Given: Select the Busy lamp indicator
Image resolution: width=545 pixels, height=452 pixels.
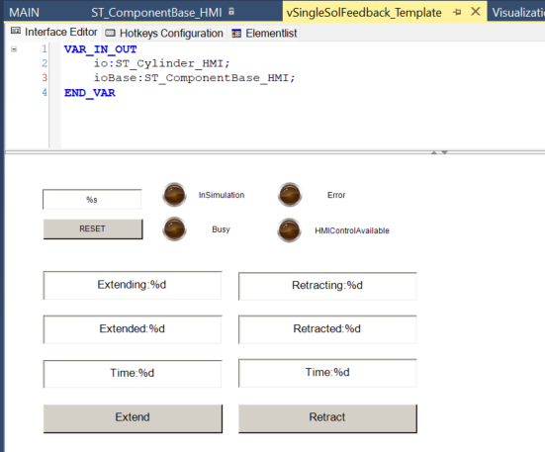Looking at the screenshot, I should [174, 228].
